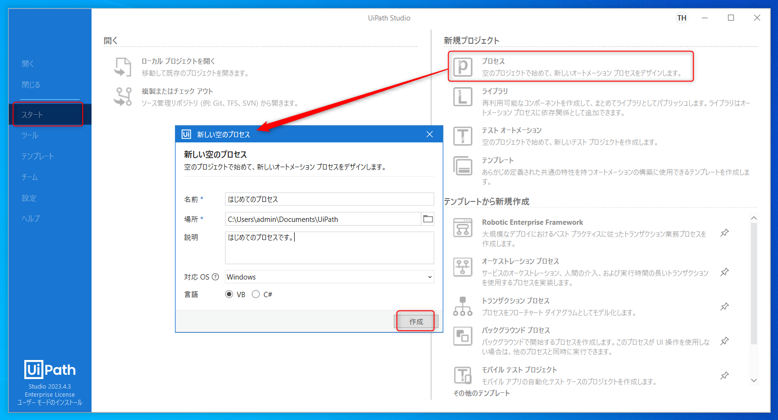The width and height of the screenshot is (778, 420).
Task: Click the Robotic Enterprise Framework template icon
Action: 462,228
